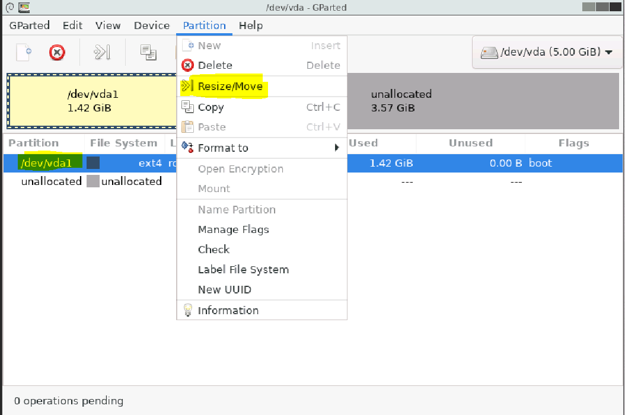Screen dimensions: 625x415
Task: Click the boot flag cell
Action: tap(540, 162)
